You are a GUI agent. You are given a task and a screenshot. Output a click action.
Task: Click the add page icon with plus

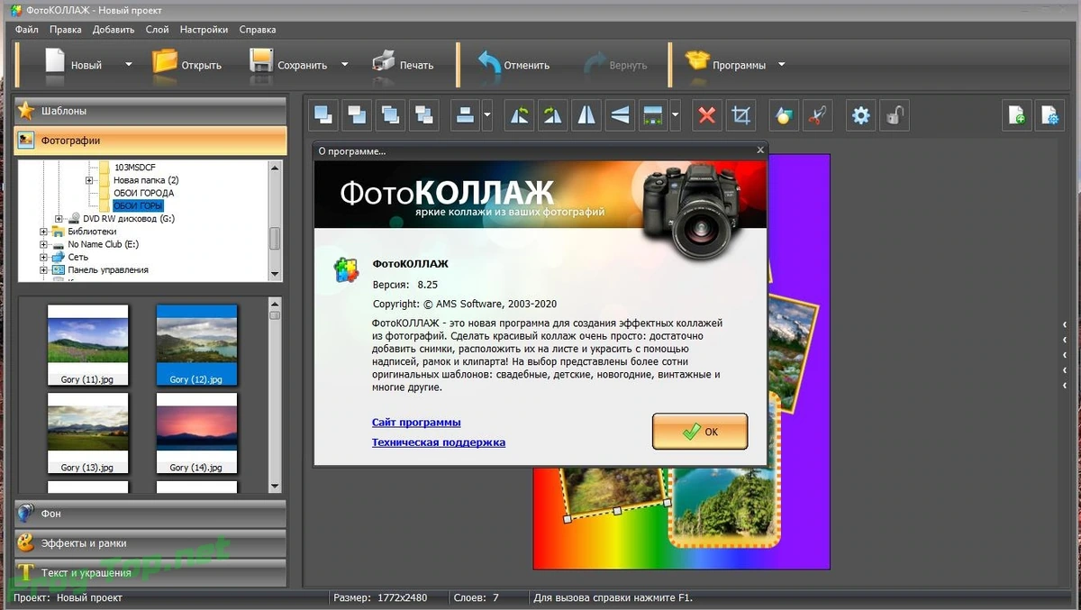click(1017, 115)
